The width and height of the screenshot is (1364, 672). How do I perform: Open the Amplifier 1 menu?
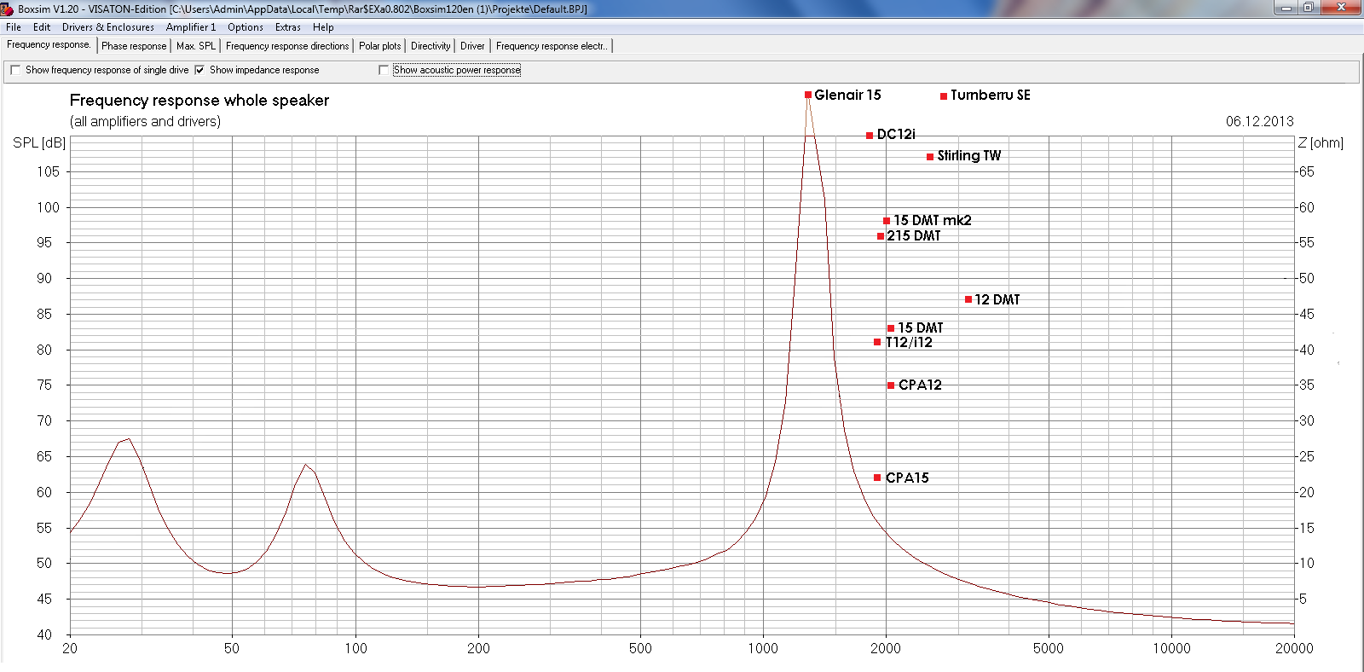pos(191,27)
